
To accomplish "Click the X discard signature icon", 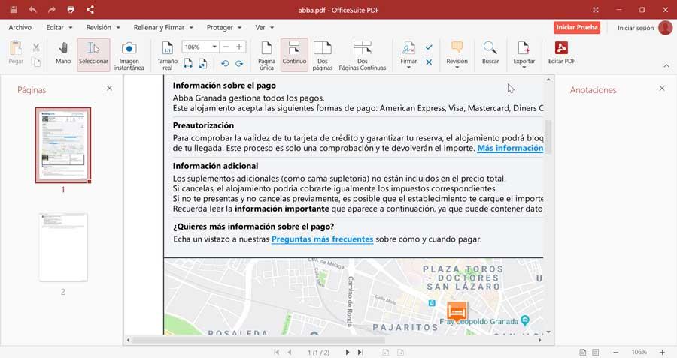I will coord(429,62).
